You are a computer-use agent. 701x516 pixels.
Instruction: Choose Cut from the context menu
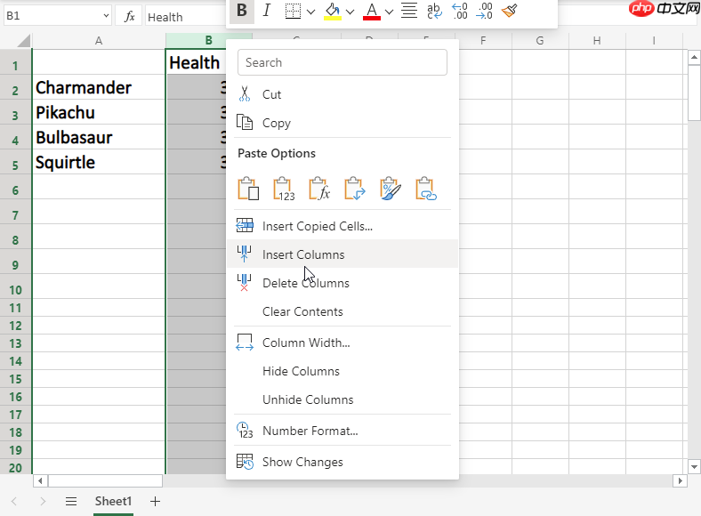(342, 94)
